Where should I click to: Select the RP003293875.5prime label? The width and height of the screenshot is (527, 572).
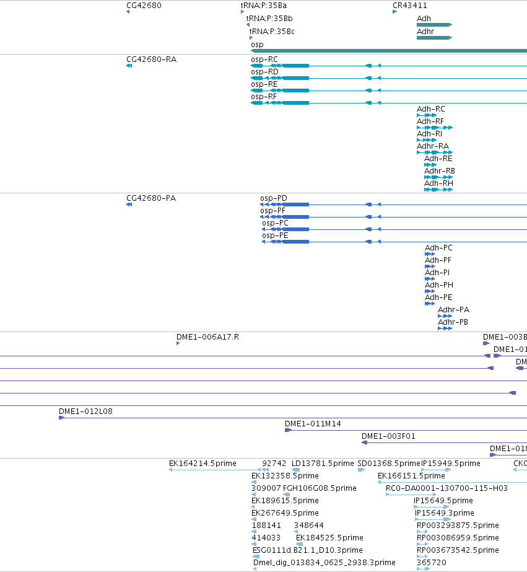(x=458, y=526)
